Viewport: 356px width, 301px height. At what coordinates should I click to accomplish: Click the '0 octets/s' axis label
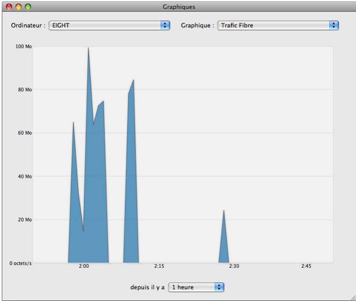coord(20,263)
